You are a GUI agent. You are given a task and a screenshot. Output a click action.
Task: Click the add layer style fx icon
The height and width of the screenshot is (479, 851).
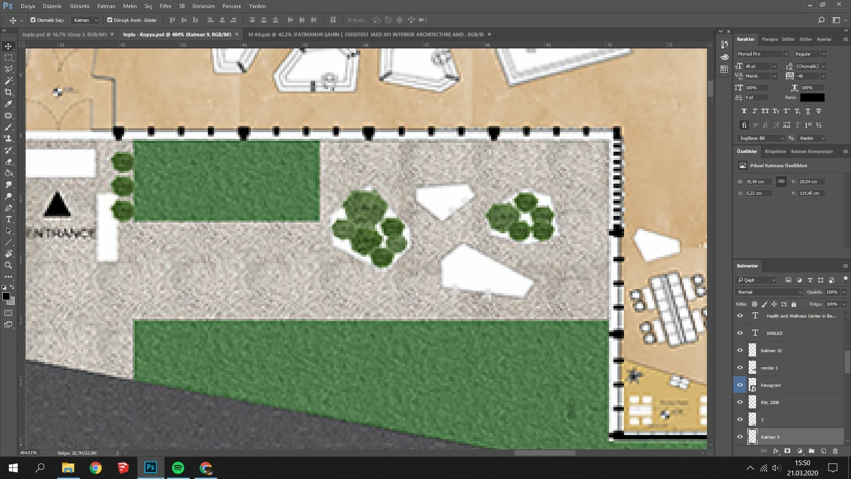click(x=776, y=451)
